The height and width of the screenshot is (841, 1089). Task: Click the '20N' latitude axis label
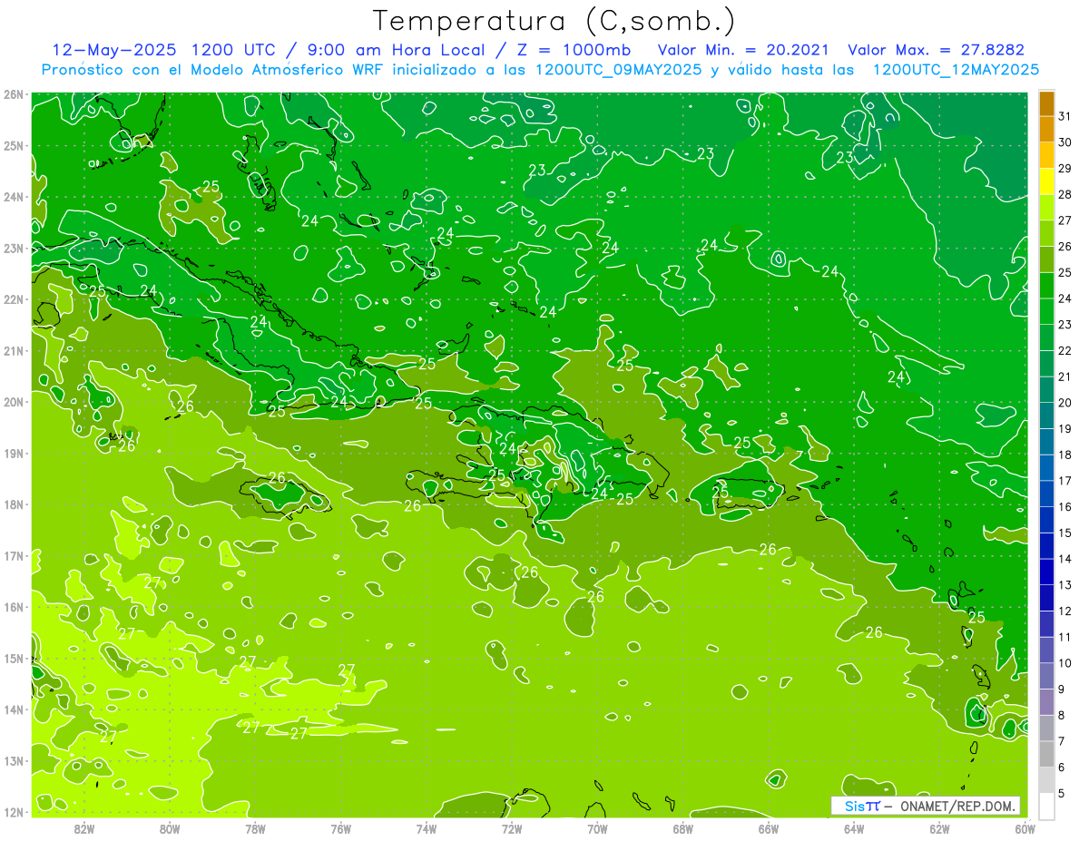coord(14,402)
